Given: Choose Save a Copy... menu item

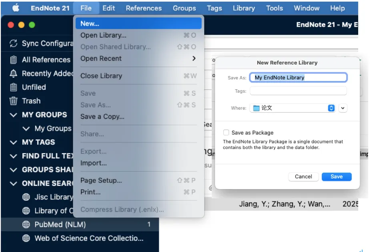Looking at the screenshot, I should coord(138,117).
